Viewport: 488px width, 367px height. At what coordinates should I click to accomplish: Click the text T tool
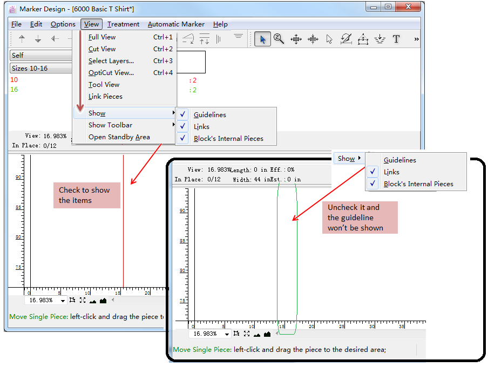point(396,39)
